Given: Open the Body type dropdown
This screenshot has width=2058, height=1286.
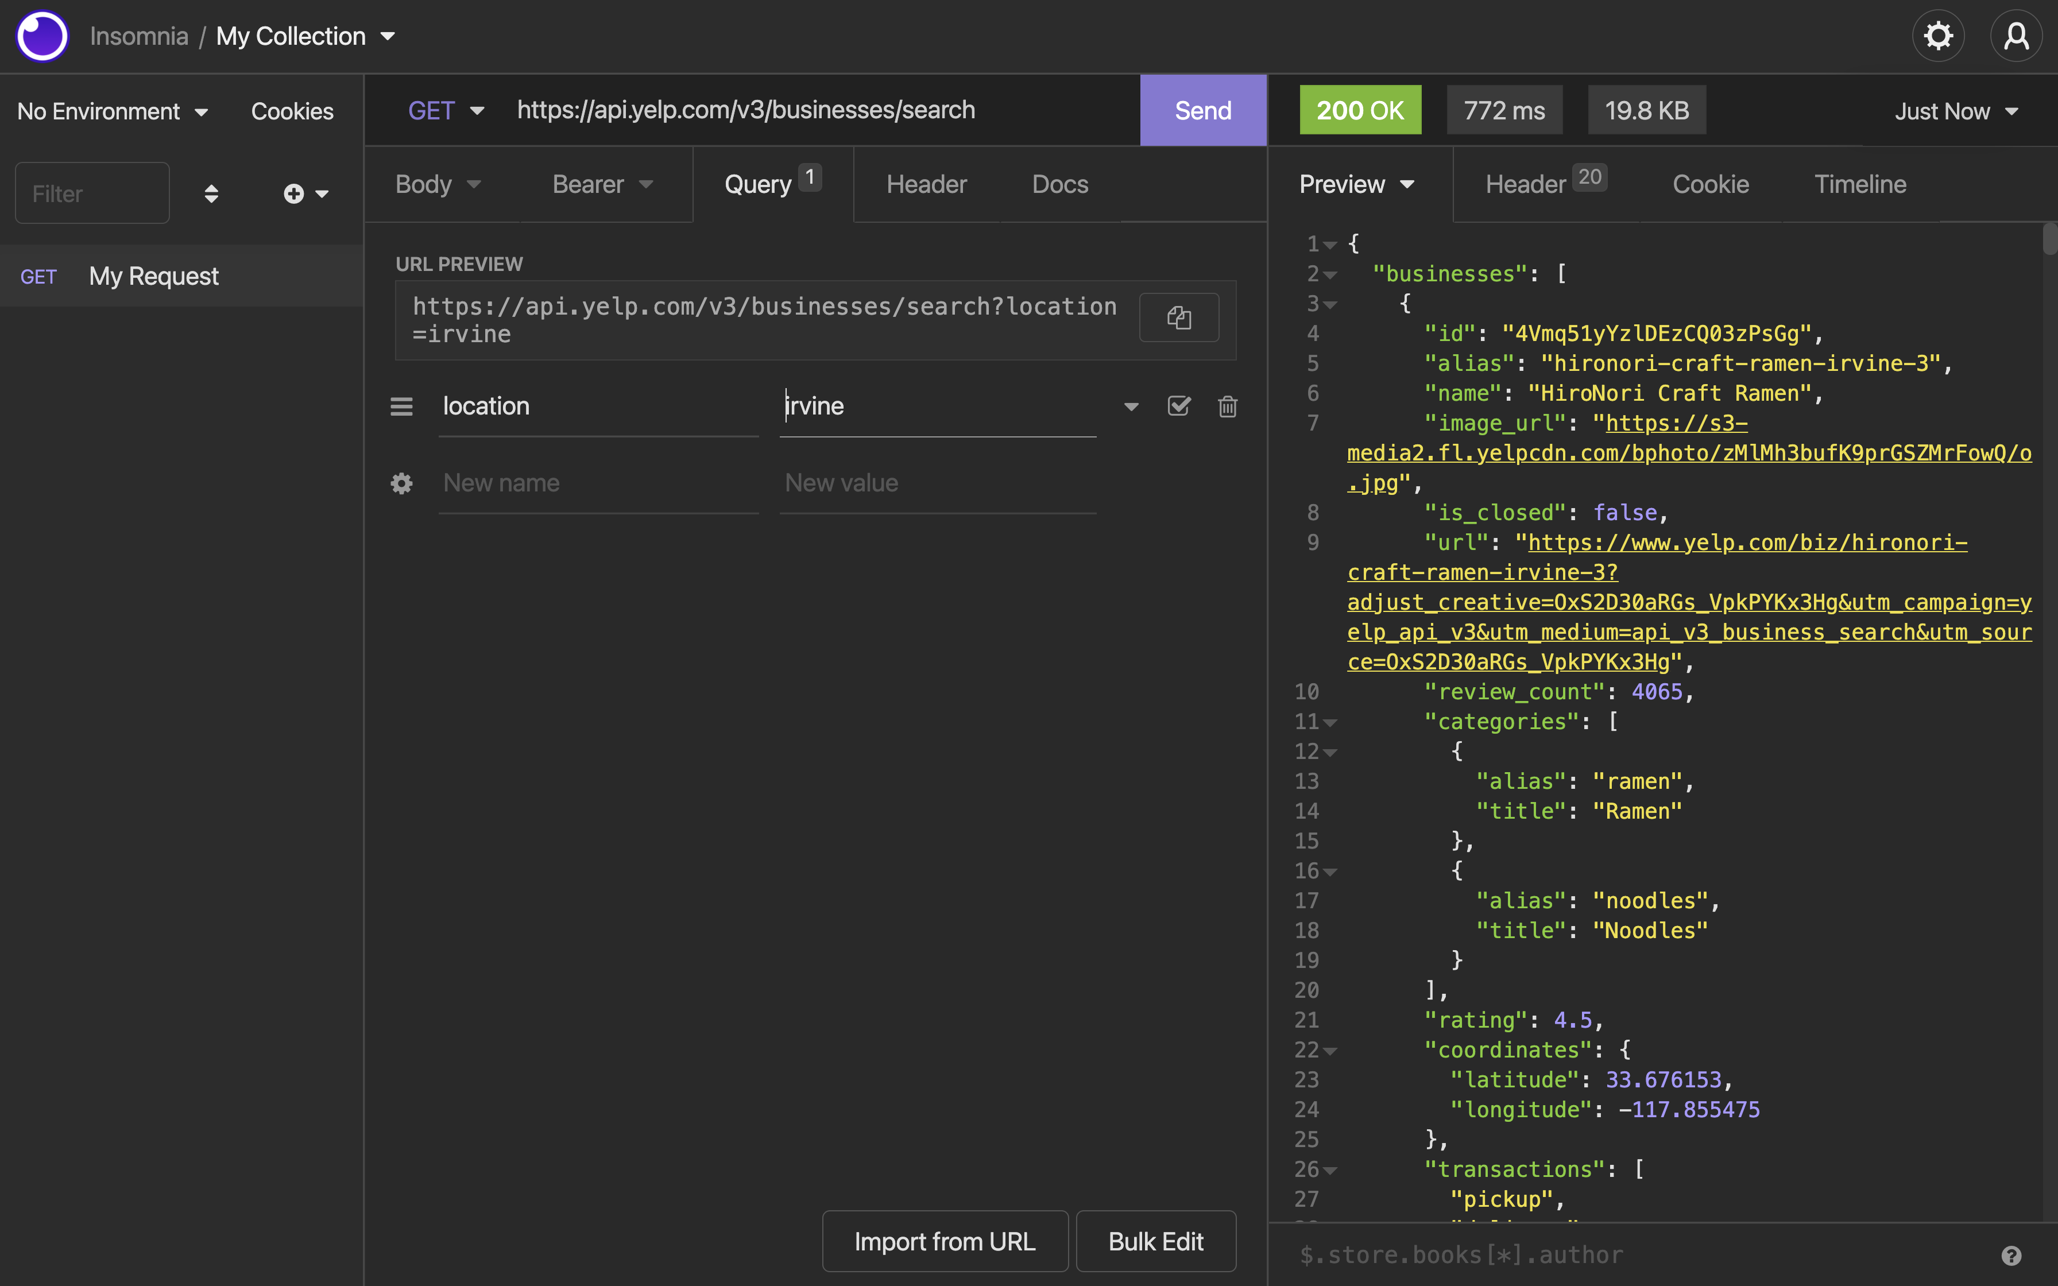Looking at the screenshot, I should [439, 184].
